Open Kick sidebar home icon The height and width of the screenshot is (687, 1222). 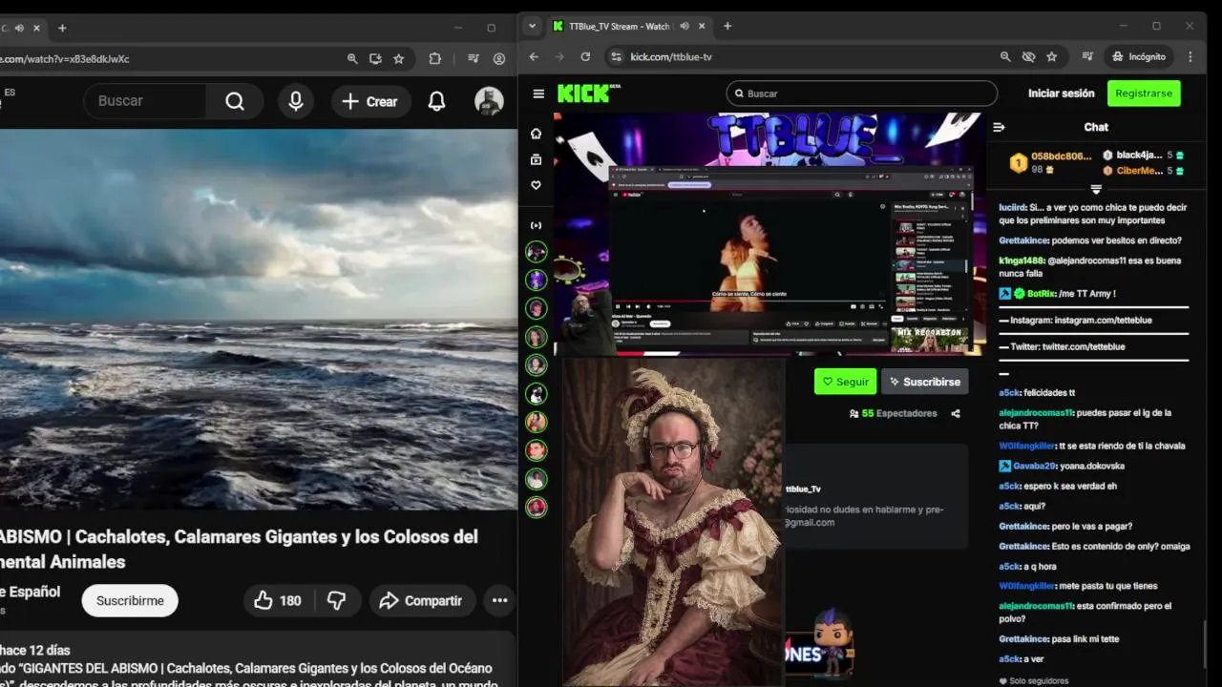[x=537, y=134]
